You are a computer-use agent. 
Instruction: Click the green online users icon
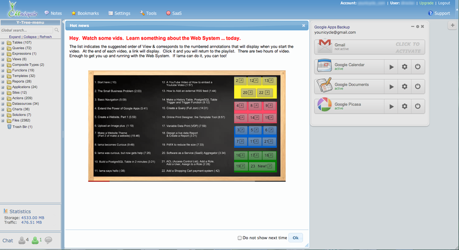pos(36,240)
